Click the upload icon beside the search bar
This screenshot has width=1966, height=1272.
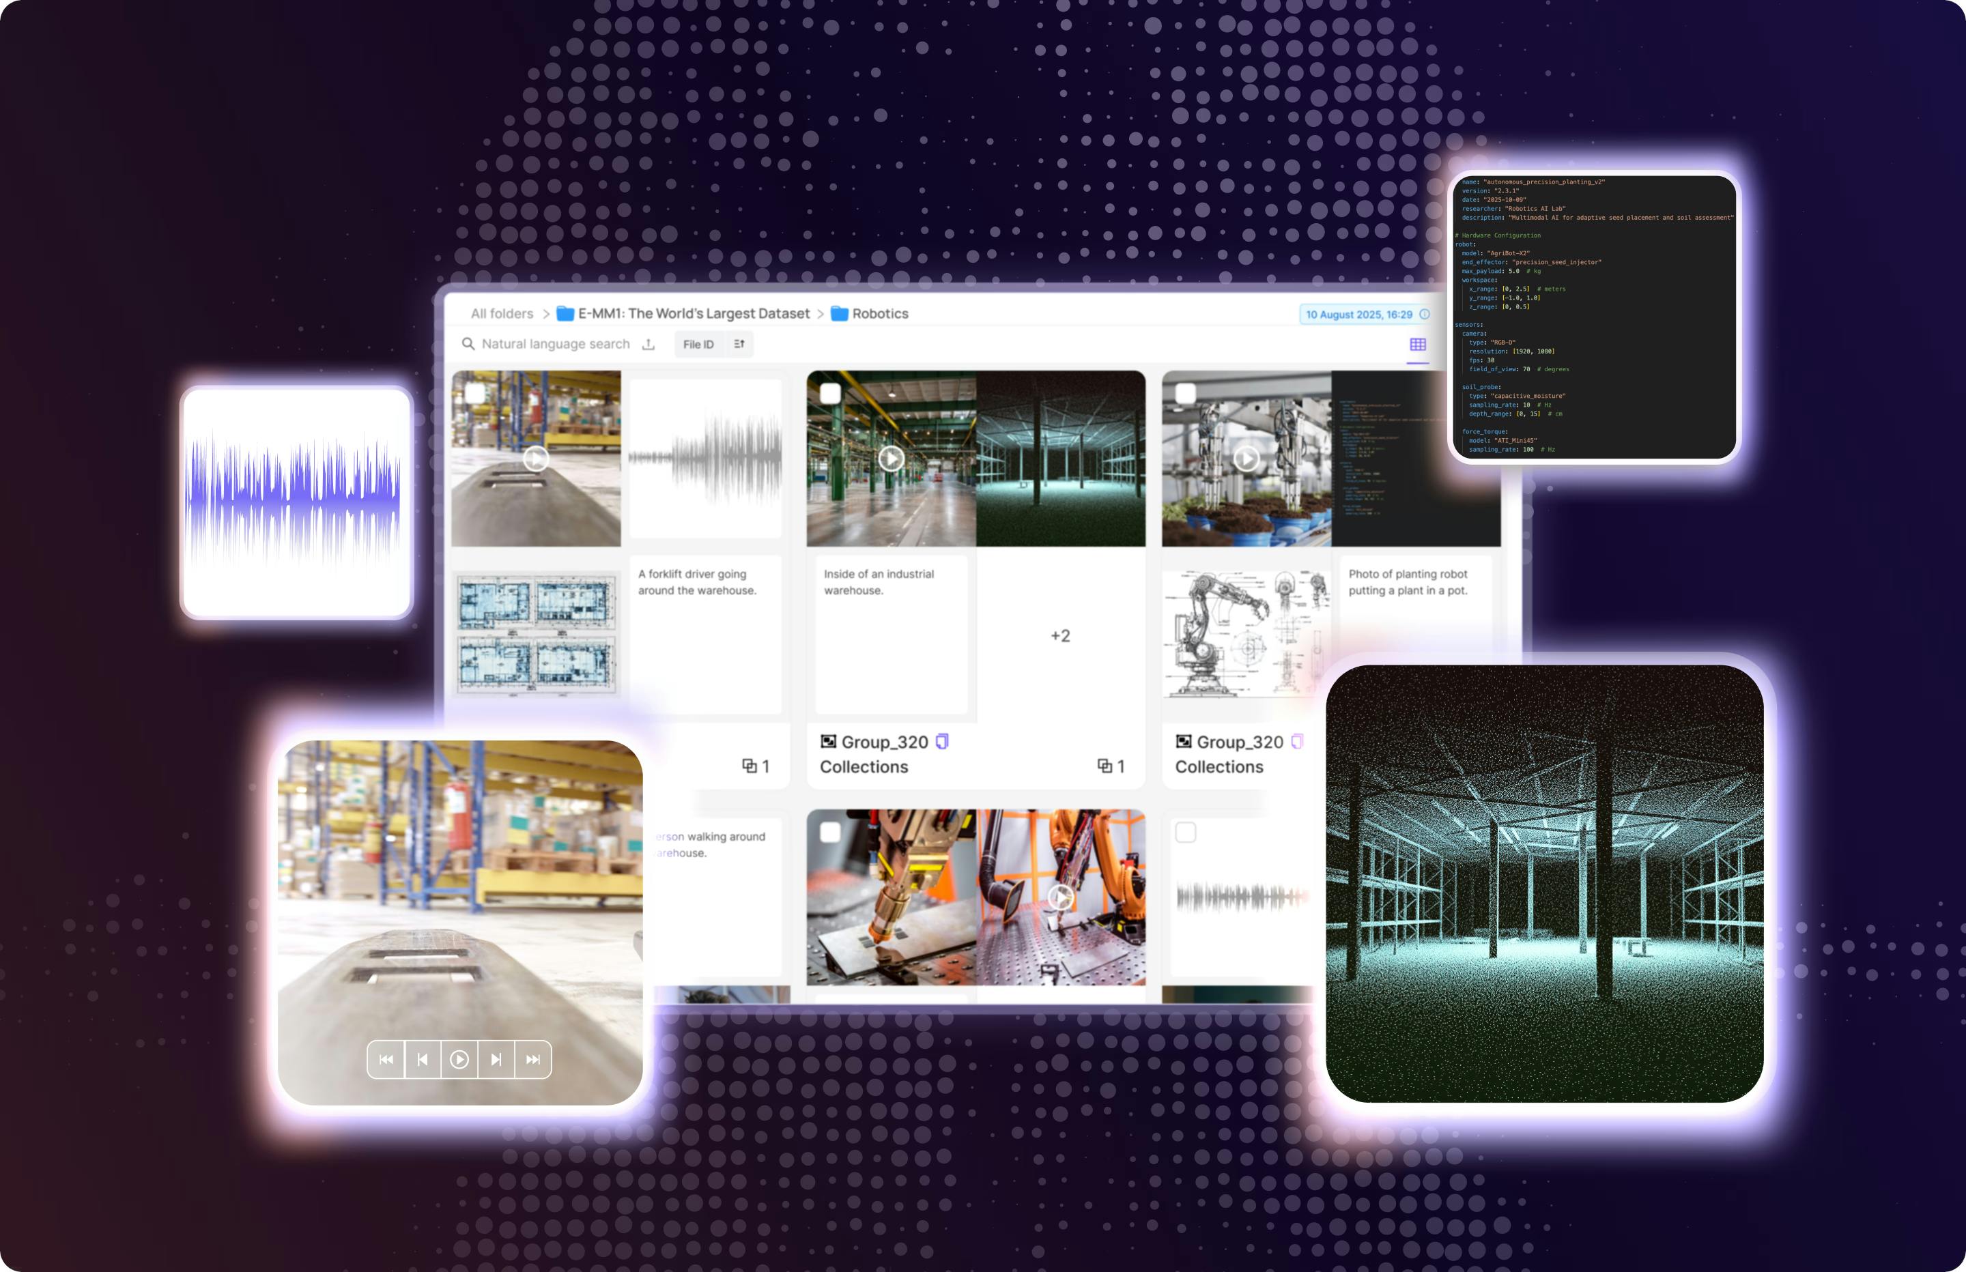tap(650, 344)
